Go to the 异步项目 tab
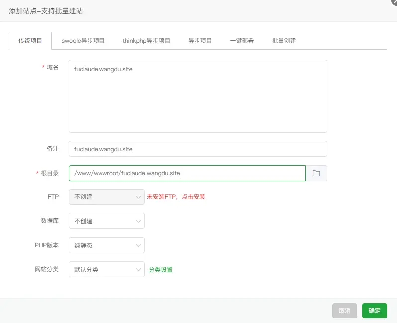Screen dimensions: 397x323 point(200,41)
